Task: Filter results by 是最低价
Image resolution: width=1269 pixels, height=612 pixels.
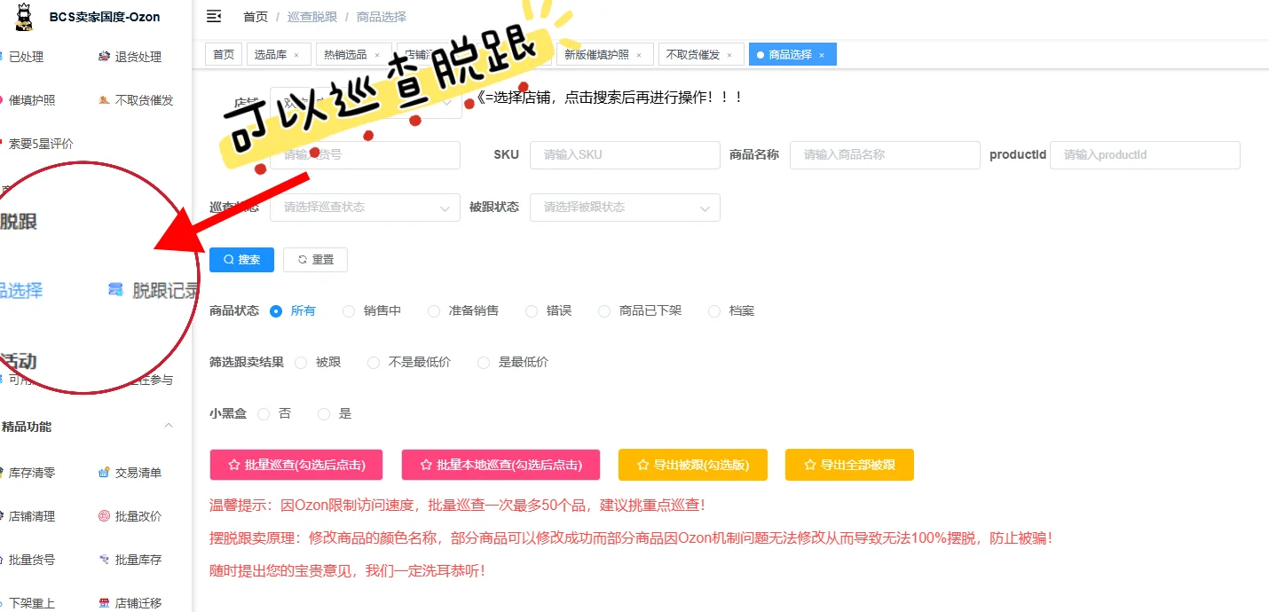Action: coord(512,363)
